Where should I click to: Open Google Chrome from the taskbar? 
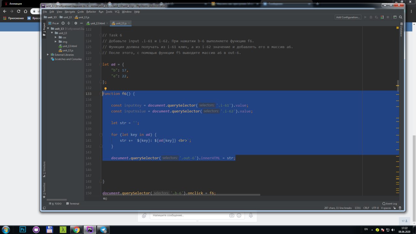(x=77, y=229)
